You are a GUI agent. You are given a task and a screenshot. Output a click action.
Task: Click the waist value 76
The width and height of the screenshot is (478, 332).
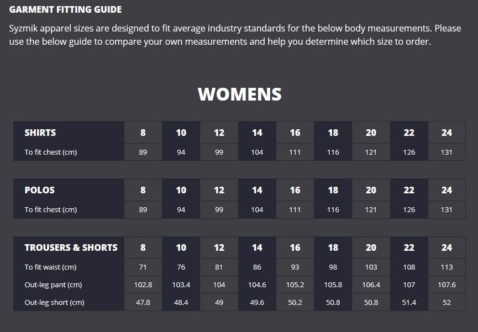point(181,267)
